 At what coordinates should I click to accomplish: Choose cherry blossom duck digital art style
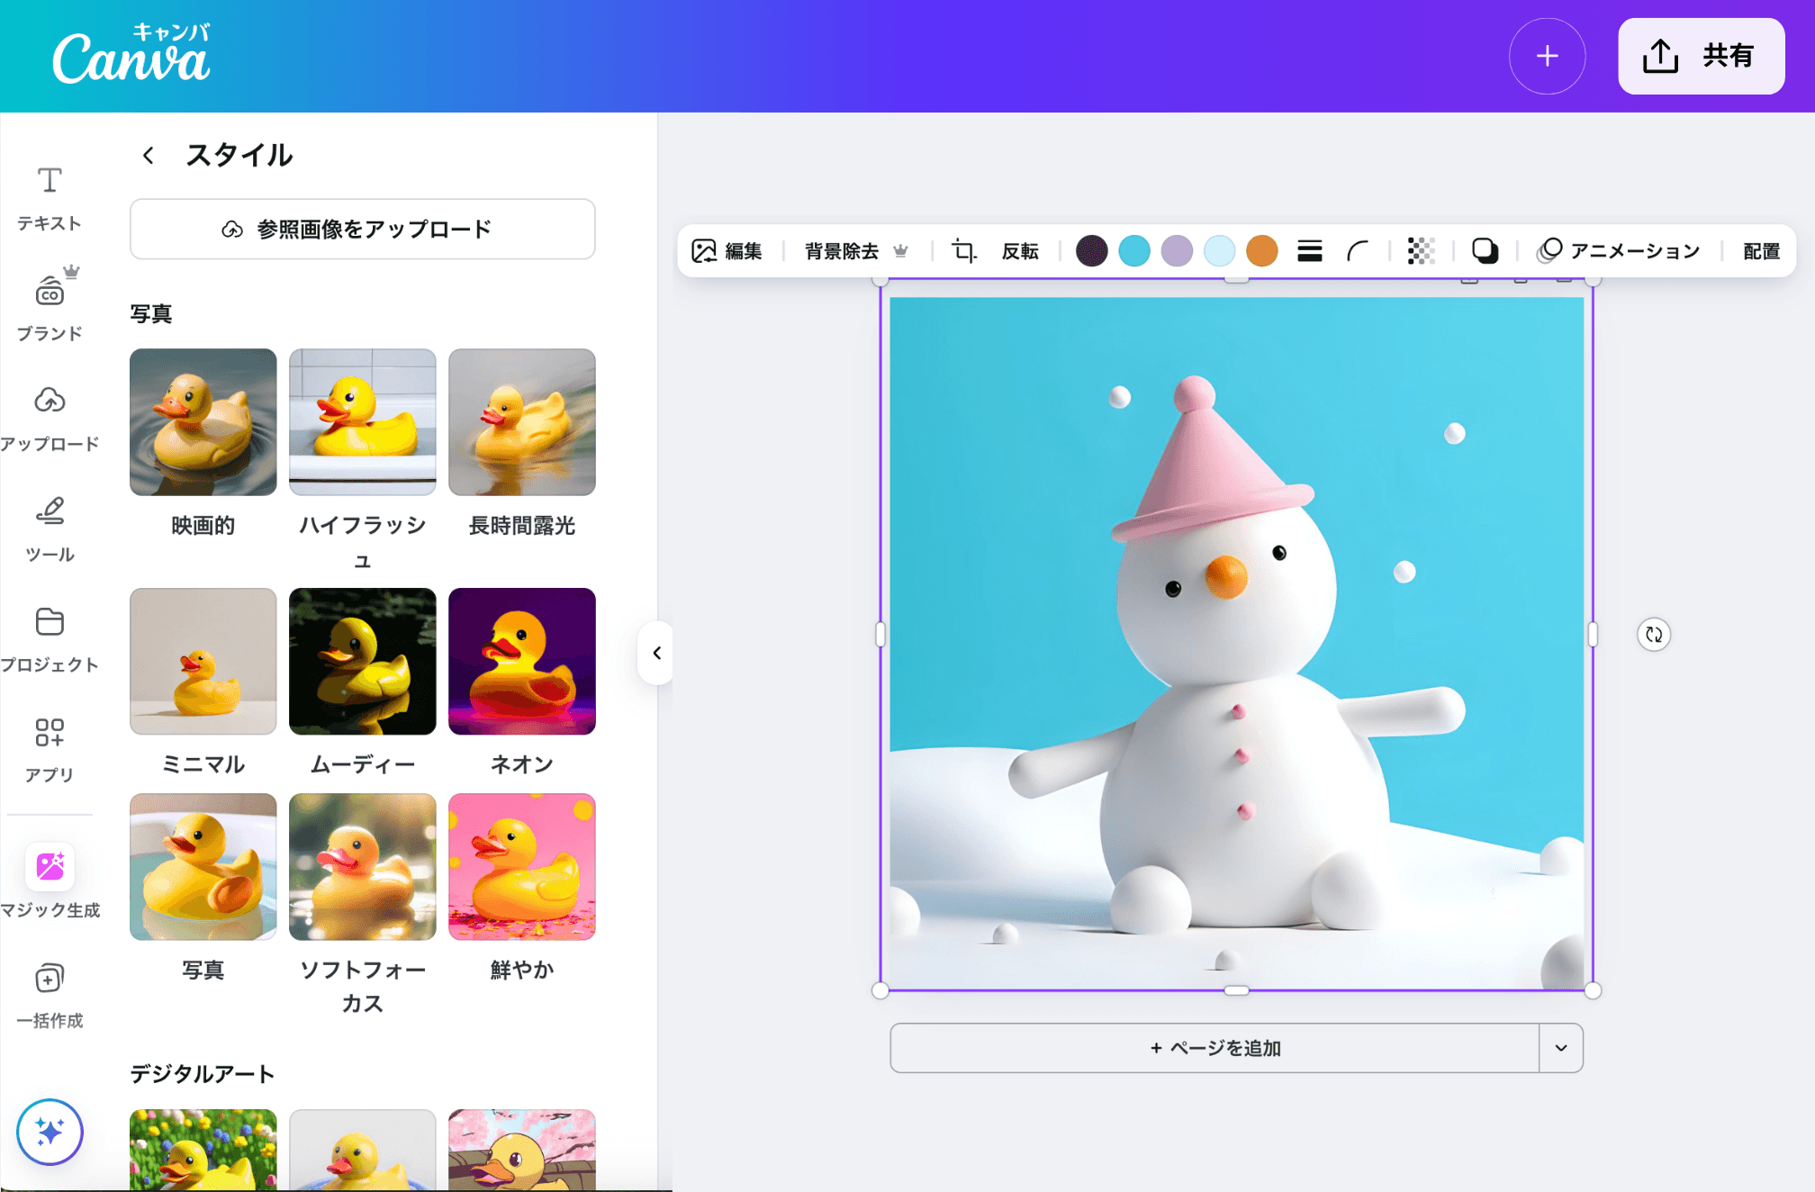pos(521,1150)
